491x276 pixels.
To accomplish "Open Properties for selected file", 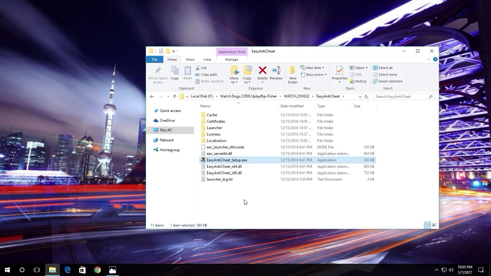I will tap(339, 75).
